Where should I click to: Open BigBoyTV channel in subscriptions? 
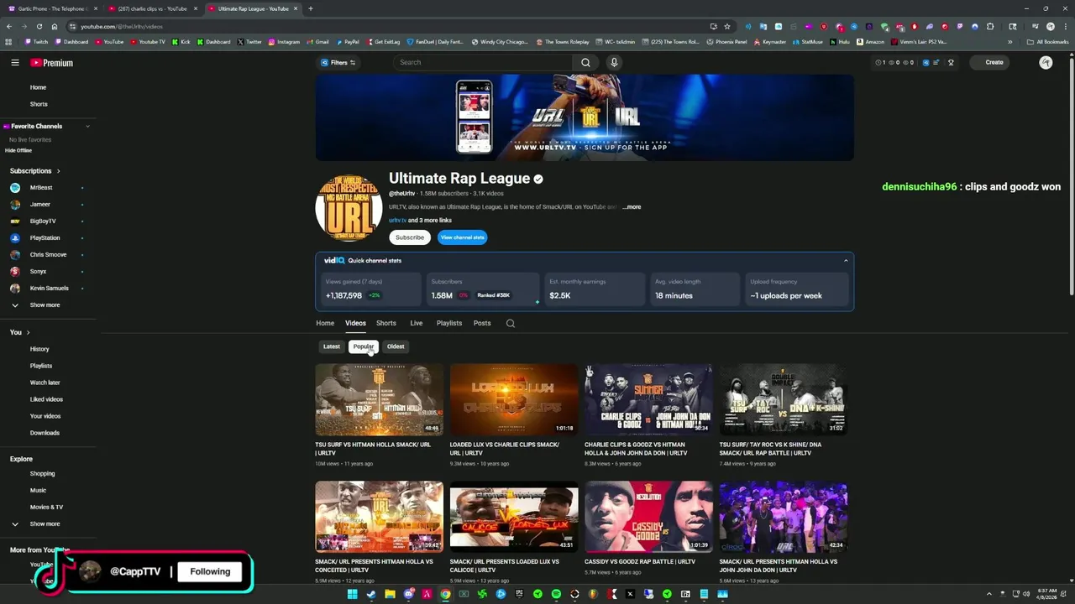[42, 221]
